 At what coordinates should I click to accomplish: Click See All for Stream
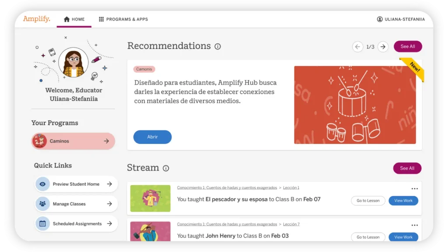coord(407,168)
